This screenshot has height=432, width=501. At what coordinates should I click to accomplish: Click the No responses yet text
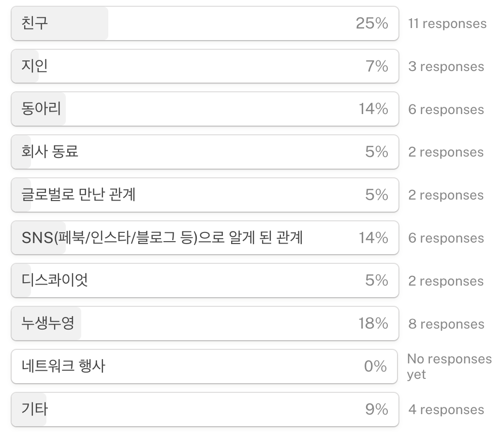(449, 366)
